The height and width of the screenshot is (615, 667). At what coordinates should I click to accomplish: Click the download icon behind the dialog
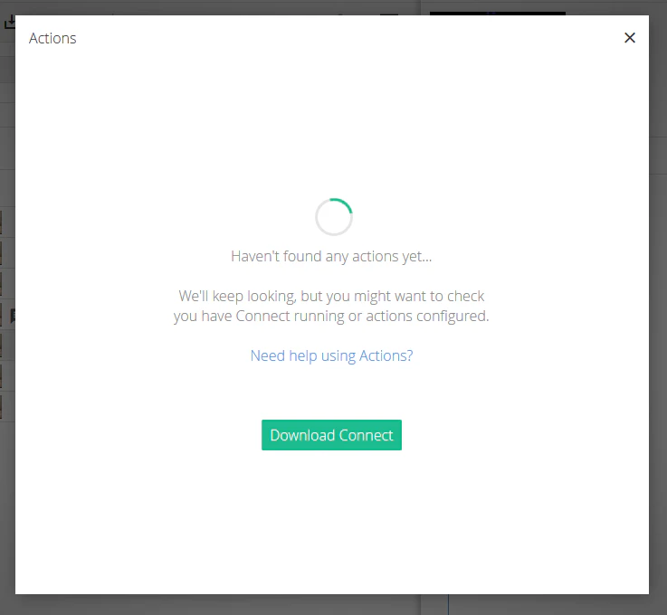click(x=9, y=22)
